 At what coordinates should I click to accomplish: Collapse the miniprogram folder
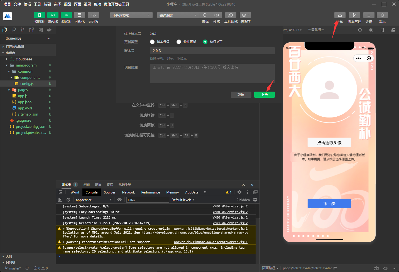(28, 65)
